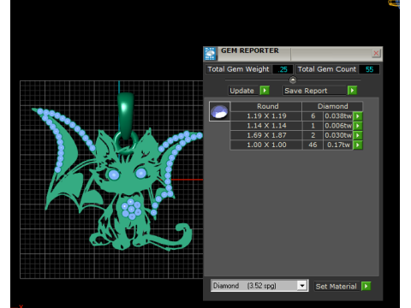411x308 pixels.
Task: Click green arrow for 1.14 X 1.14 row
Action: pyautogui.click(x=358, y=126)
